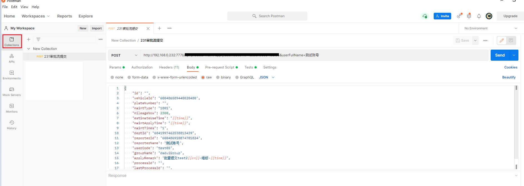This screenshot has width=524, height=186.
Task: Open the Edit menu
Action: (14, 7)
